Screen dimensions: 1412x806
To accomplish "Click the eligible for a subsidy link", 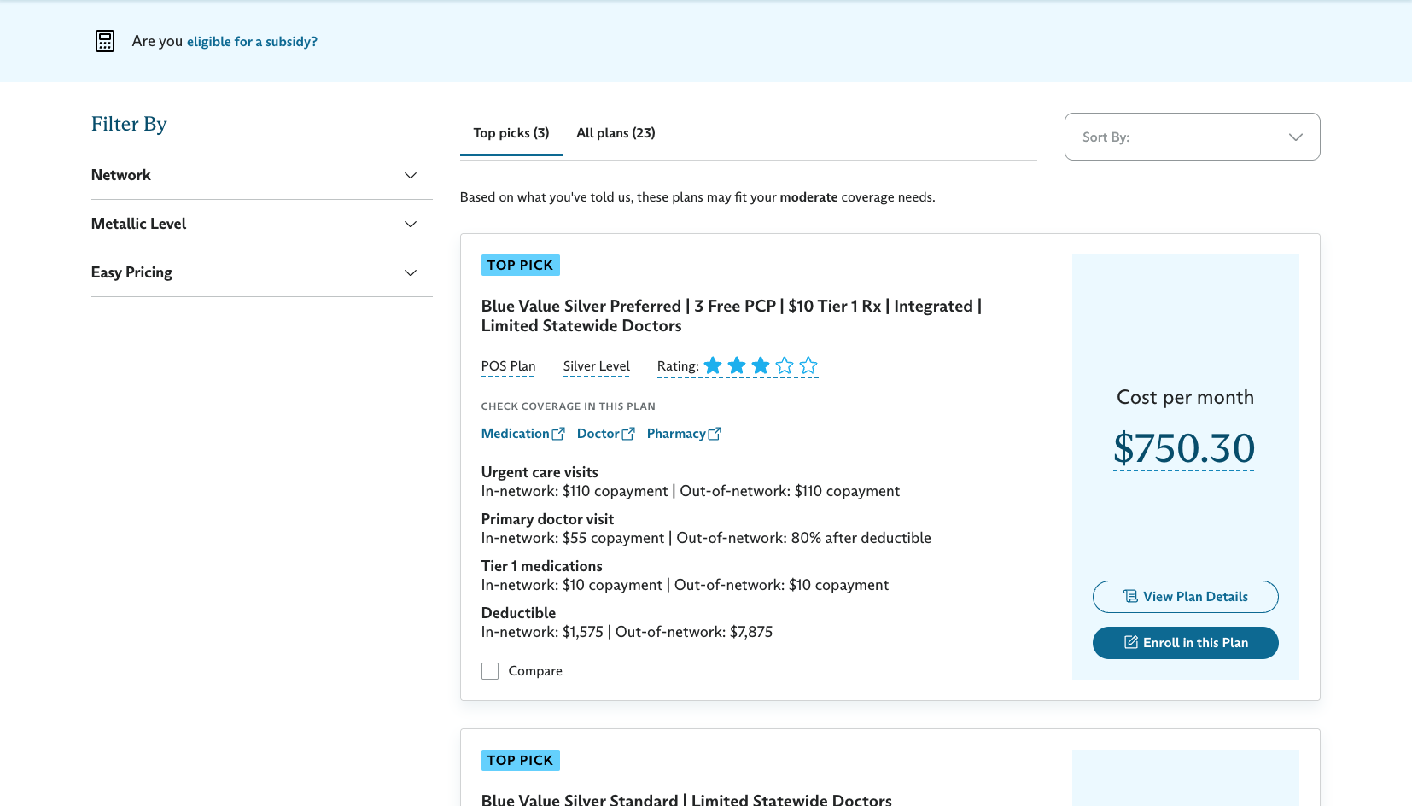I will coord(252,41).
